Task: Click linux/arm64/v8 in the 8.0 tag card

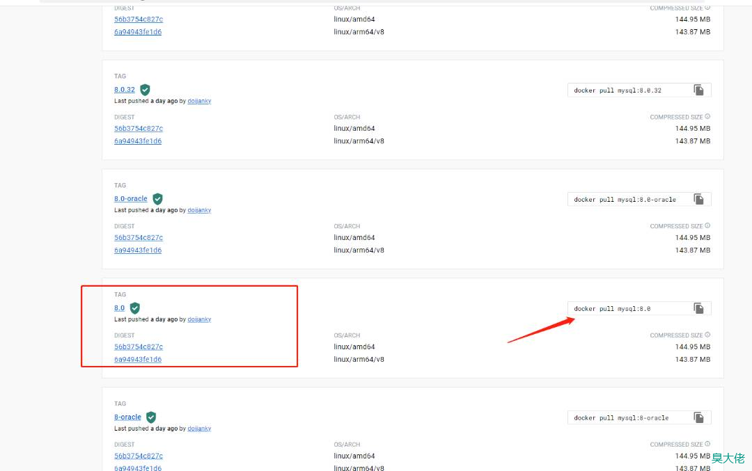Action: (359, 360)
